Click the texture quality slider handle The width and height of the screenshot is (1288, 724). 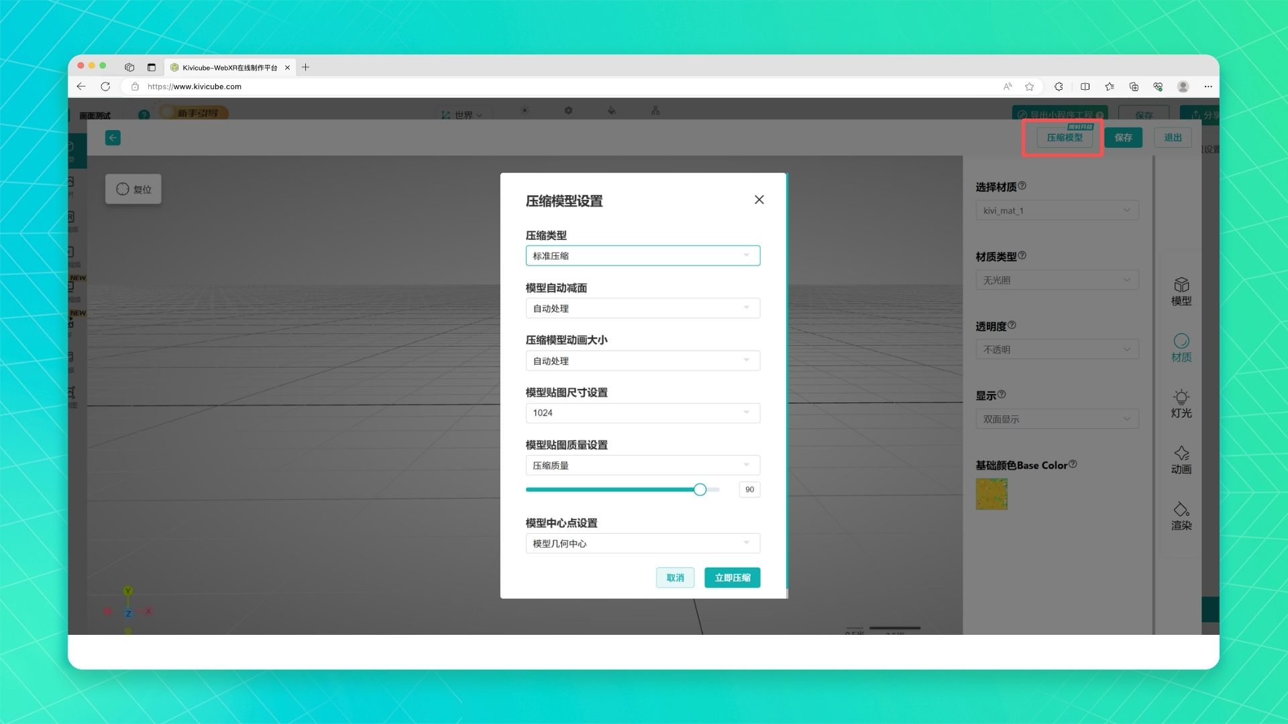(x=700, y=490)
